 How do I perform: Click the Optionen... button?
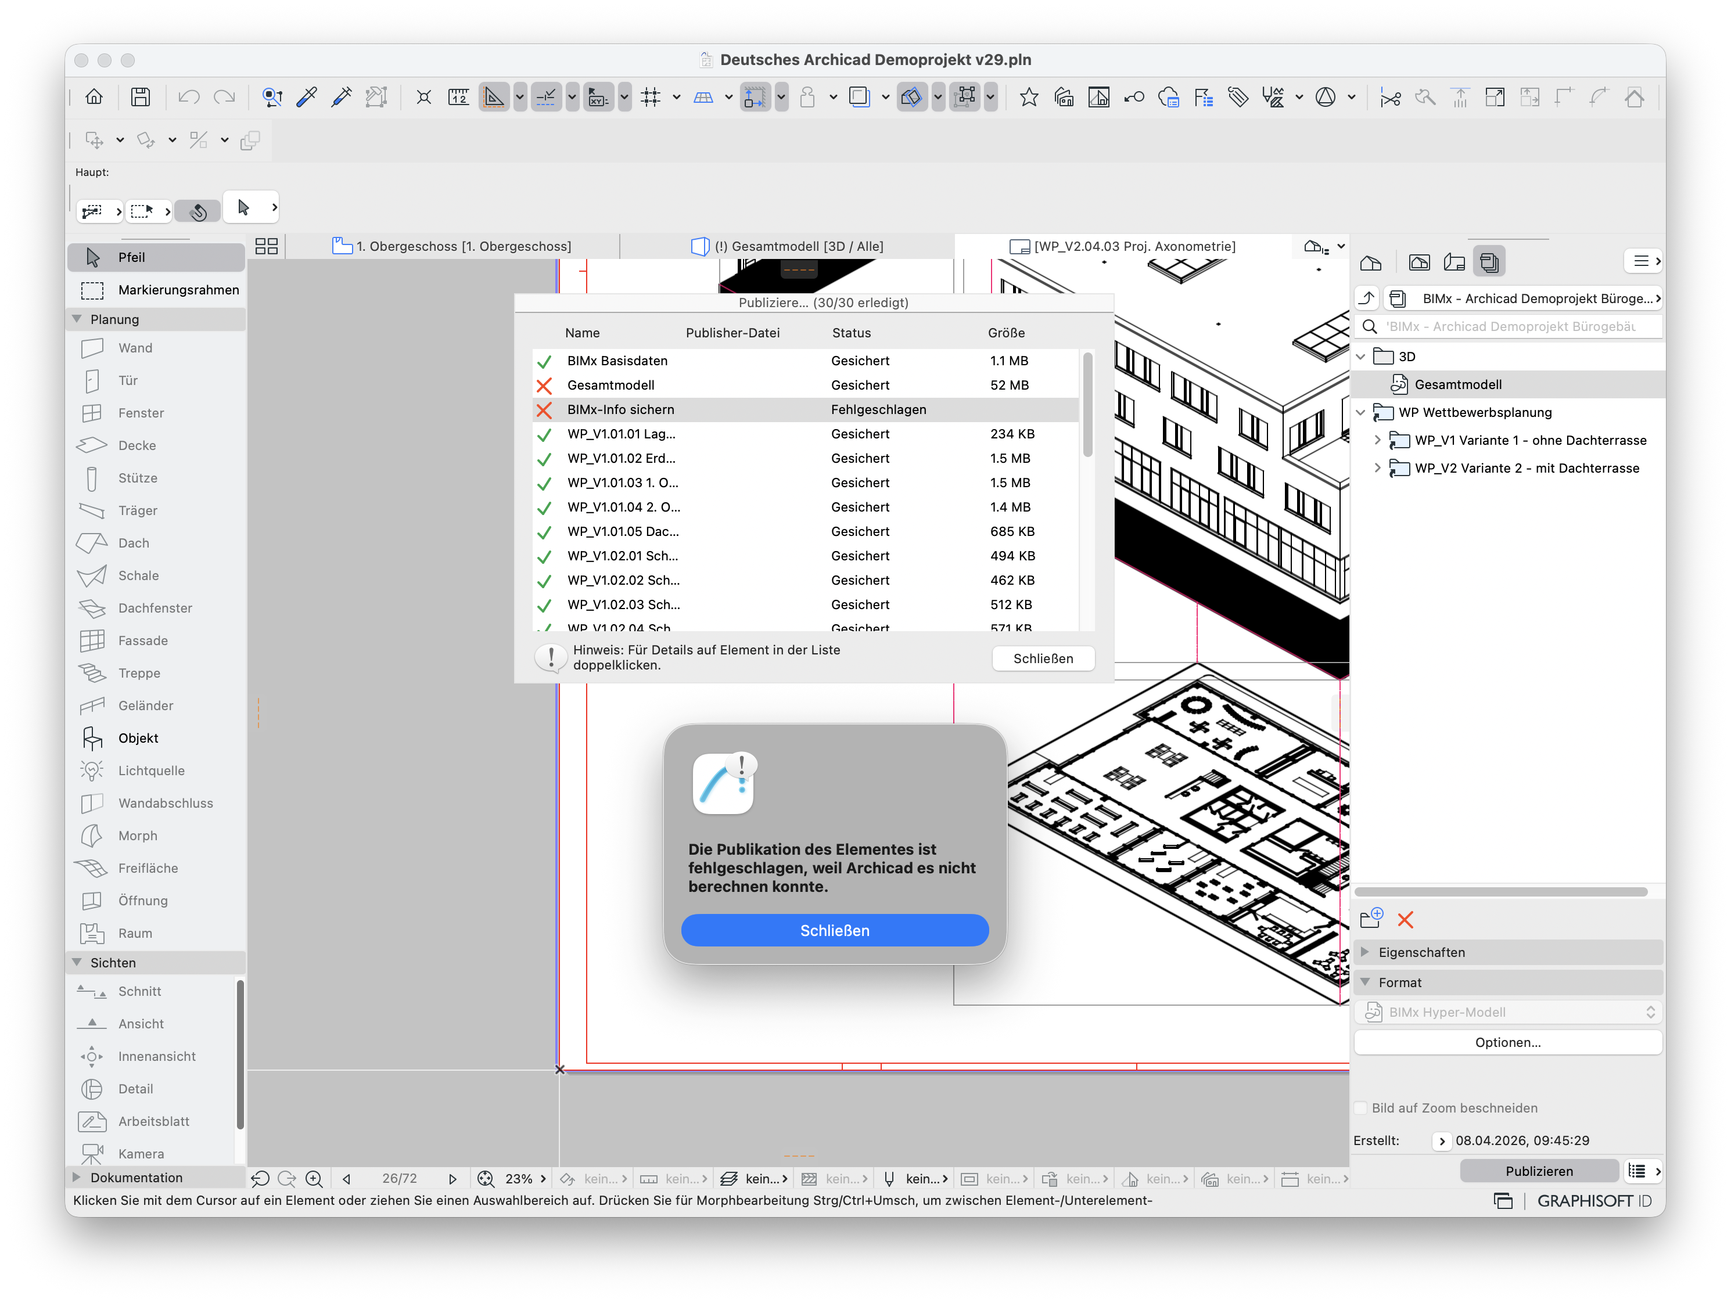[1508, 1042]
